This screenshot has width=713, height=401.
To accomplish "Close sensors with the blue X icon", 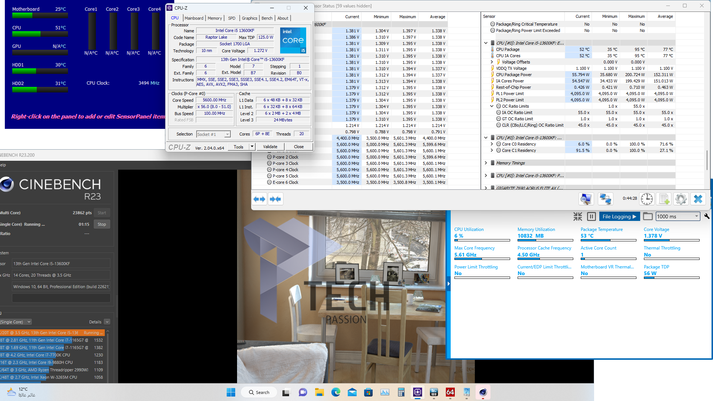I will tap(698, 199).
